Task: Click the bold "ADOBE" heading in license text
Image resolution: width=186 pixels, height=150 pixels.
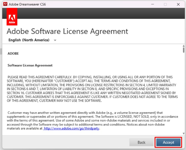Action: click(x=13, y=54)
